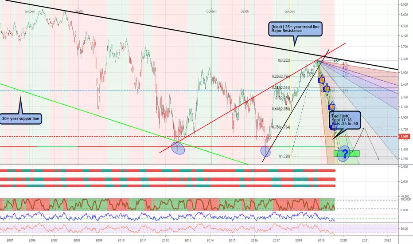Click the 2012 year on the time axis

pos(165,240)
